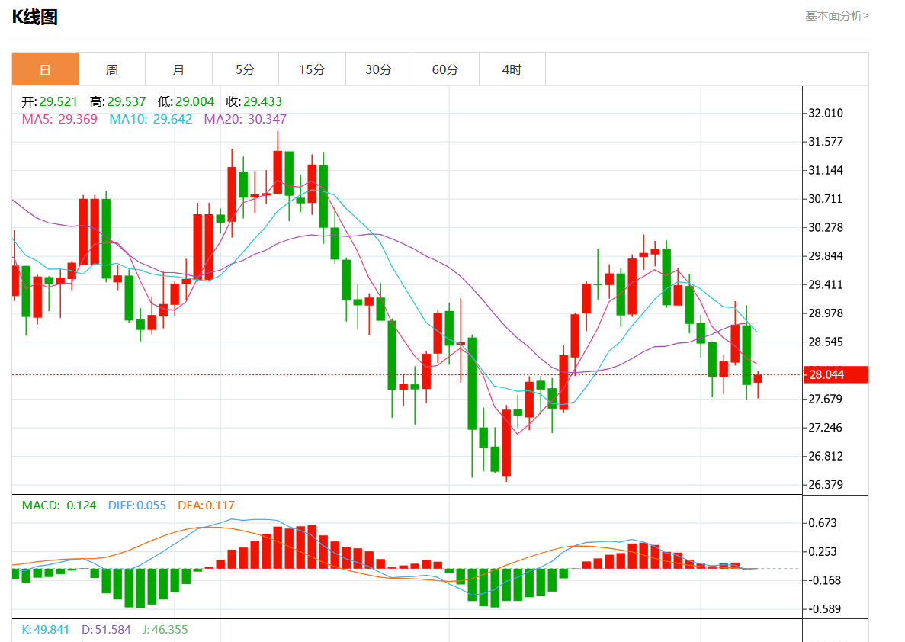Click the DEA: 0.117 value label
The height and width of the screenshot is (642, 905).
point(206,506)
